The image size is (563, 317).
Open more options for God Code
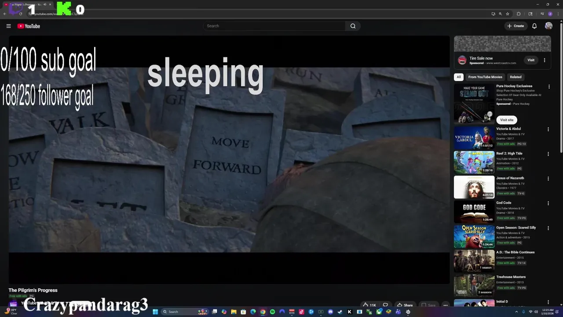pyautogui.click(x=548, y=203)
